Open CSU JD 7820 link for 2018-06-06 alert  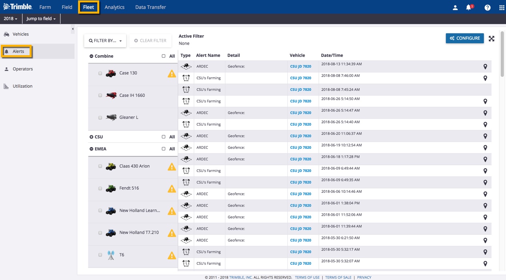tap(301, 194)
